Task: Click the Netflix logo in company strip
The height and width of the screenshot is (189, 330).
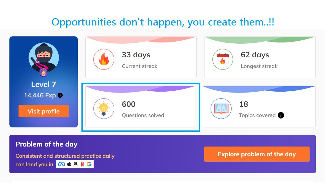Action: click(x=82, y=164)
